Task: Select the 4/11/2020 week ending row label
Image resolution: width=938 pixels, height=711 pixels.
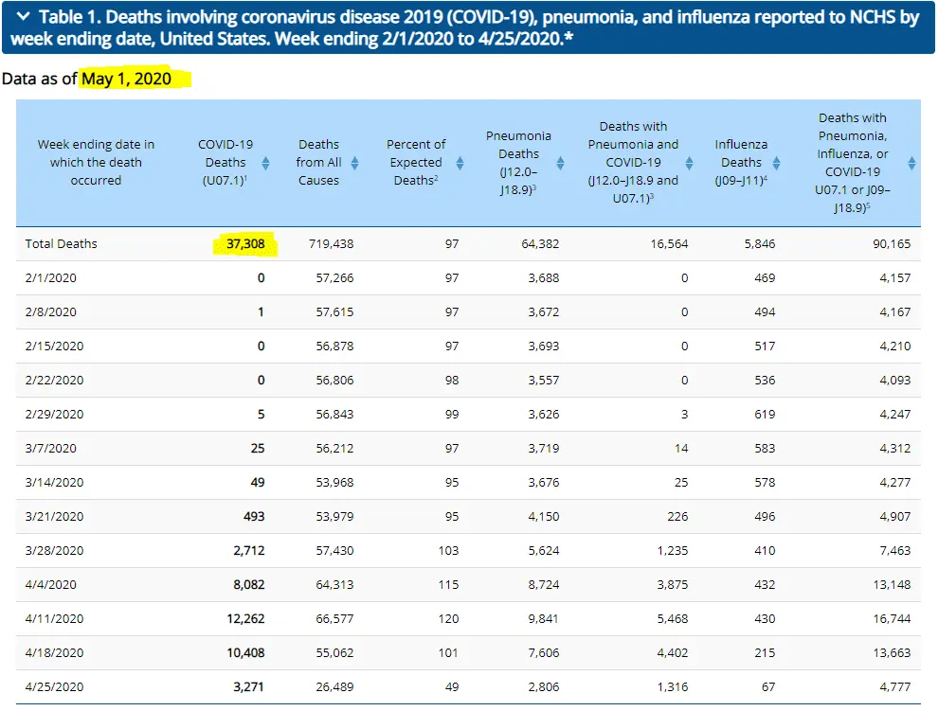Action: pyautogui.click(x=55, y=619)
